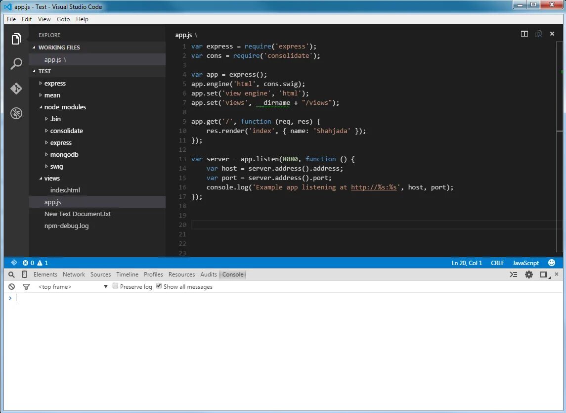
Task: Switch to the Elements tab
Action: coord(45,275)
